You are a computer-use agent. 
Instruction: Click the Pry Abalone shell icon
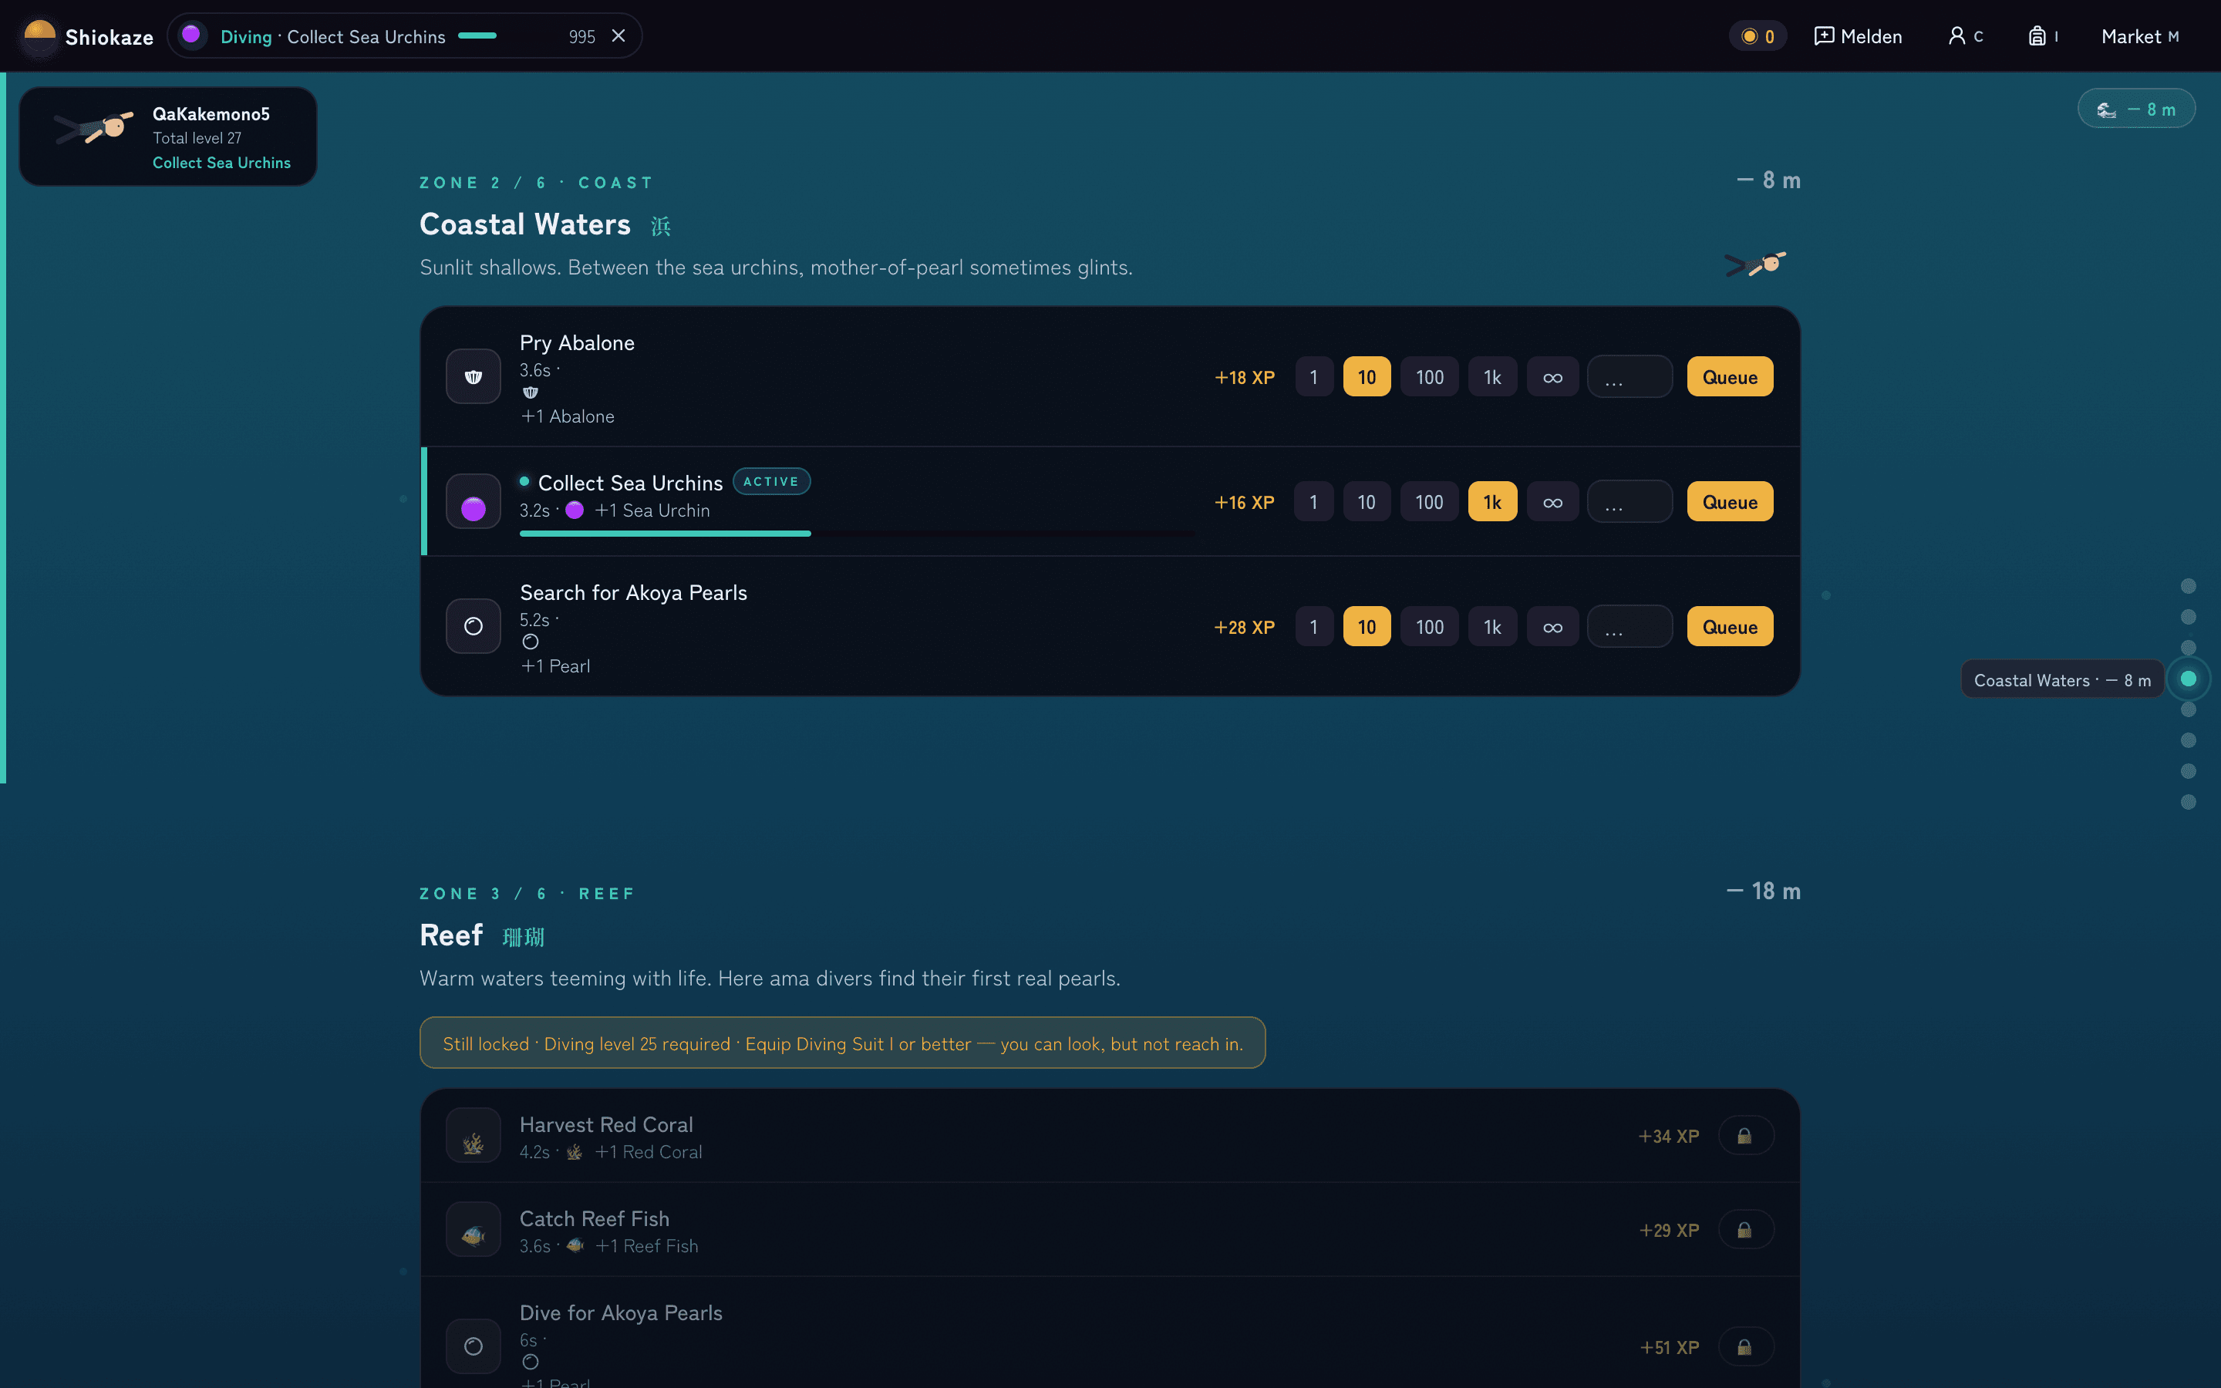click(474, 376)
